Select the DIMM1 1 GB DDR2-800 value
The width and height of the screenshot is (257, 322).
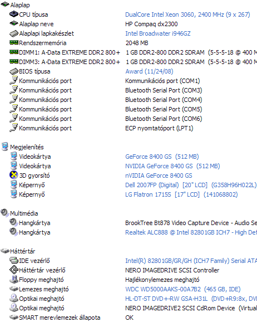(191, 52)
